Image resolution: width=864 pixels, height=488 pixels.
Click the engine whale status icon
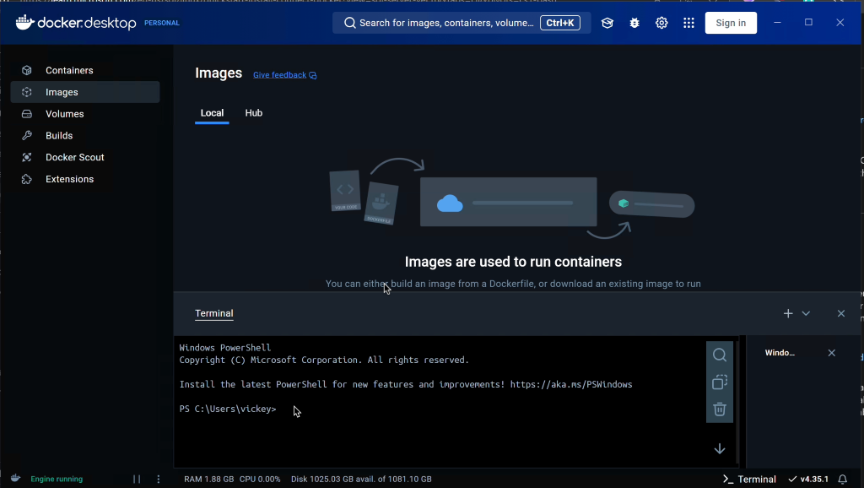pos(15,479)
